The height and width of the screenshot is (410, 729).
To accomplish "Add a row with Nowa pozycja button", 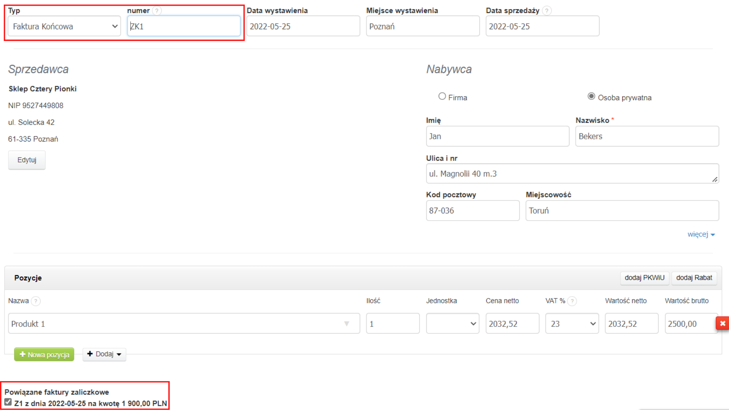I will pyautogui.click(x=44, y=355).
